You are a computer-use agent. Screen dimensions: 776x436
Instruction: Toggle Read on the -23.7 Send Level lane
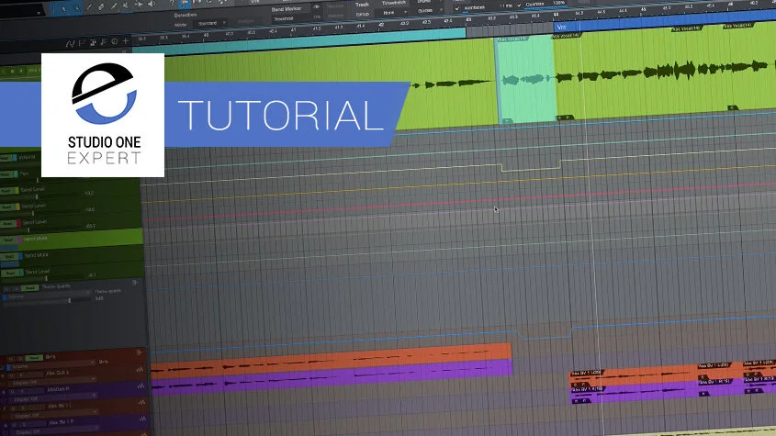tap(7, 224)
